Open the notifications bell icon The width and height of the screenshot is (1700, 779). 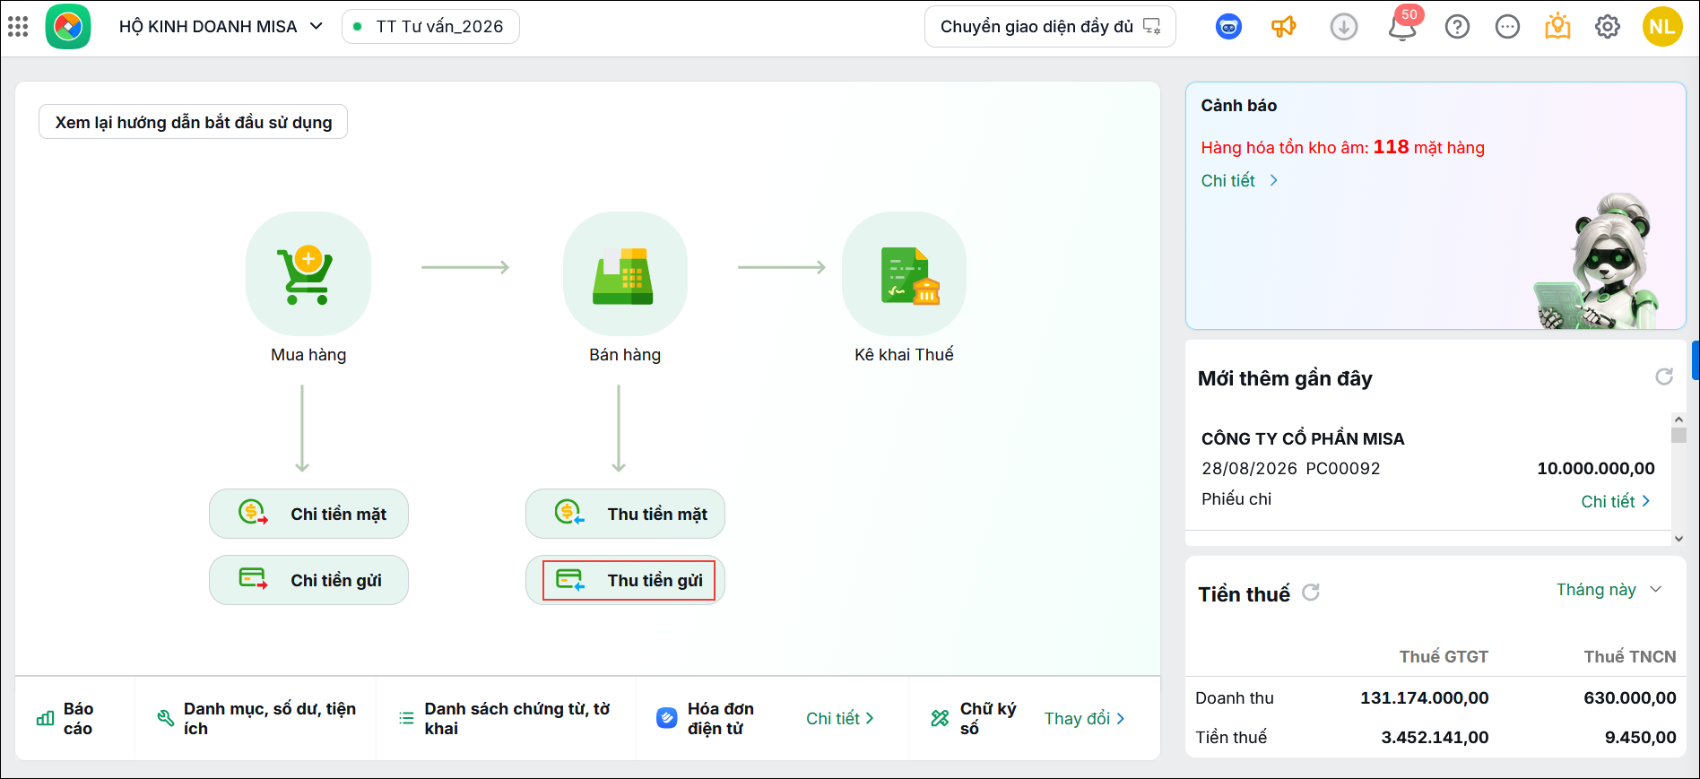pyautogui.click(x=1402, y=27)
